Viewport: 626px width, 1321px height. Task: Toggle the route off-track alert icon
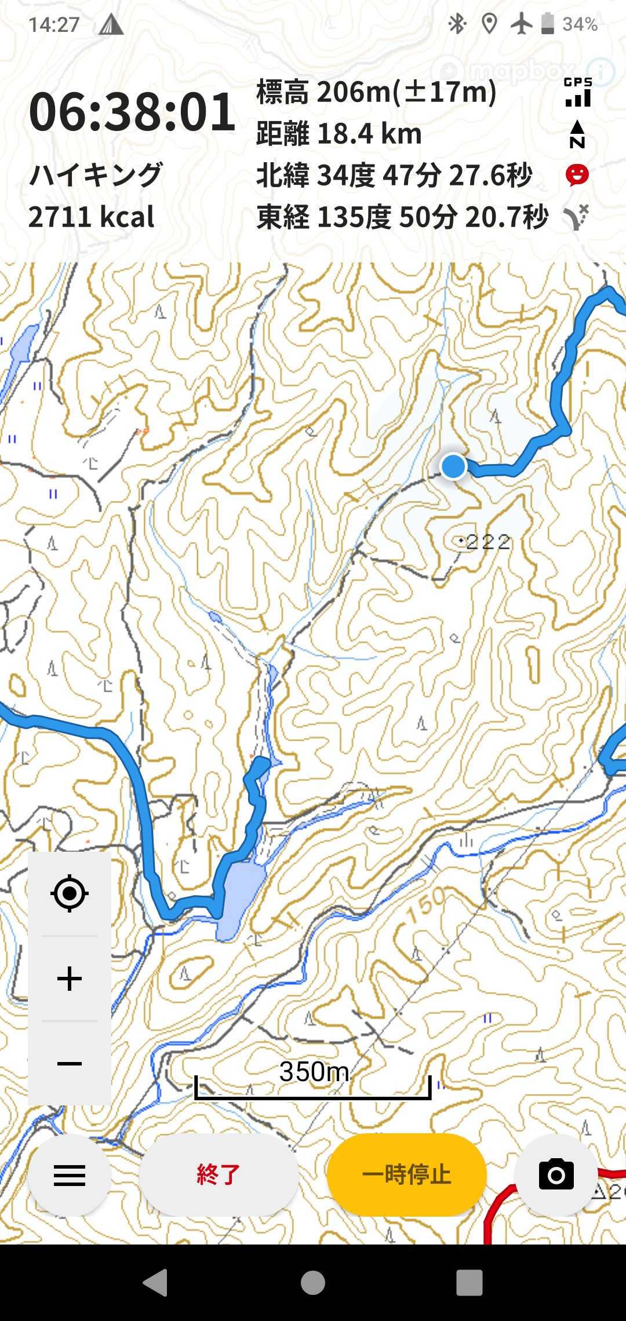pos(576,217)
